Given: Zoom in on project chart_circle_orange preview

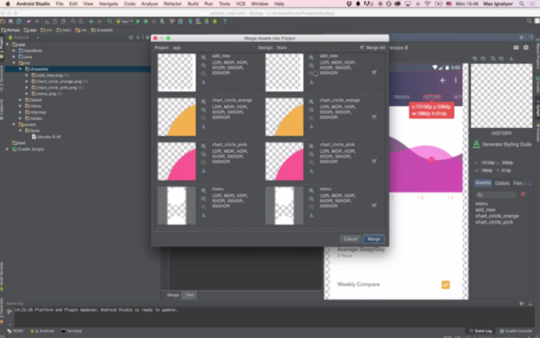Looking at the screenshot, I should point(203,101).
